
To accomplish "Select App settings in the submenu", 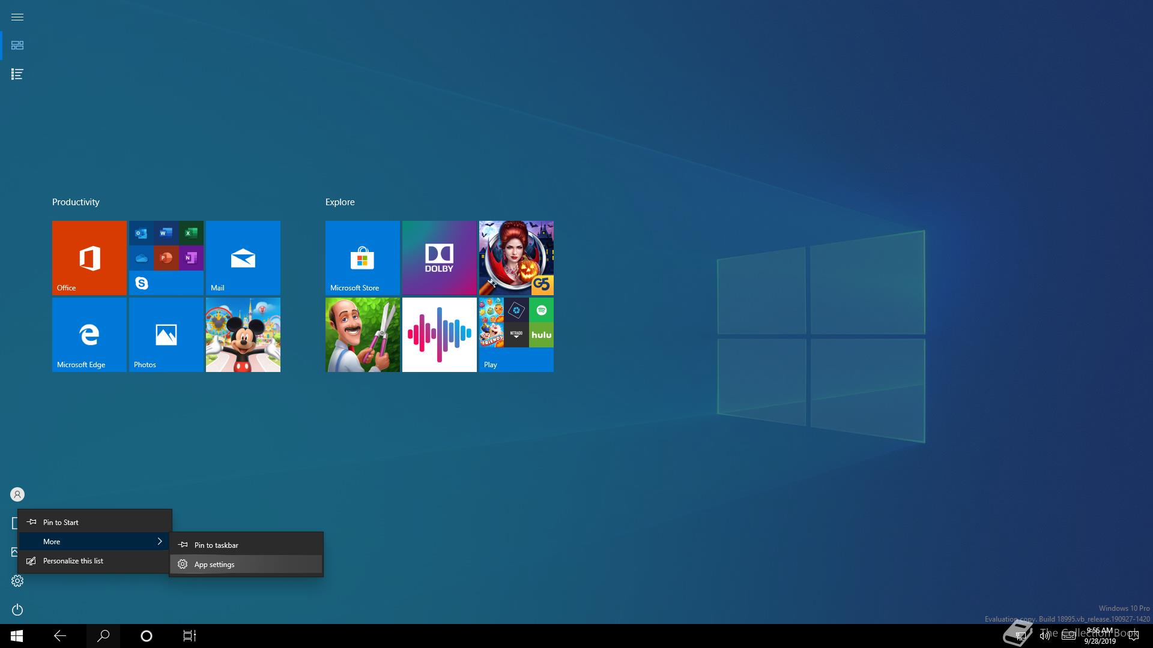I will [214, 565].
